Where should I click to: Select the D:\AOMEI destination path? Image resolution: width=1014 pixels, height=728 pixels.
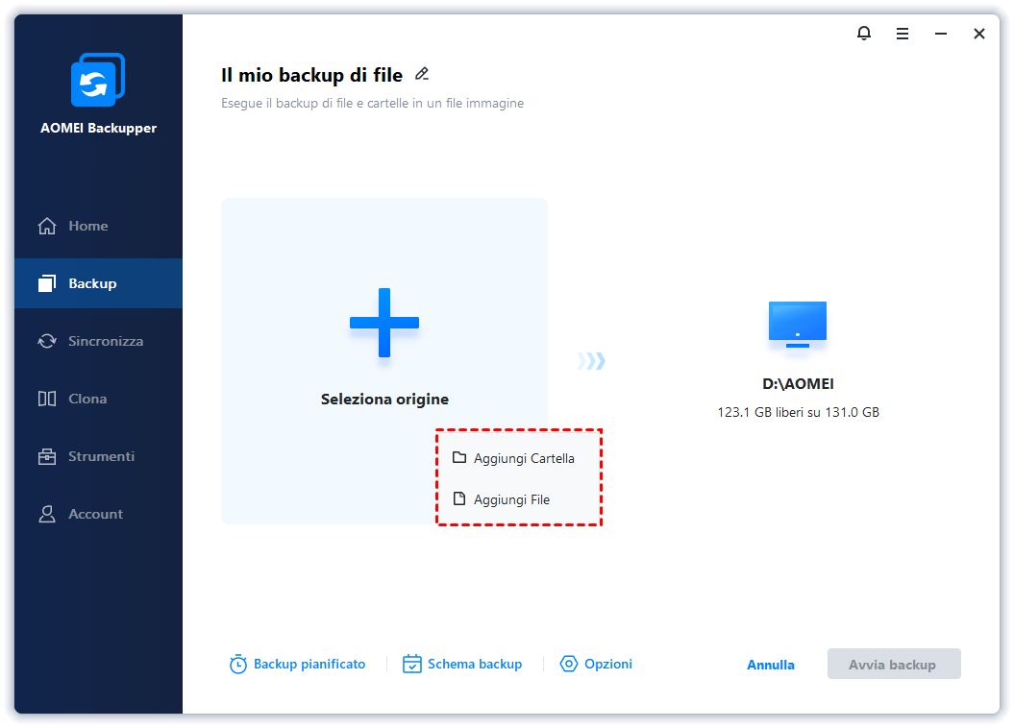[798, 384]
